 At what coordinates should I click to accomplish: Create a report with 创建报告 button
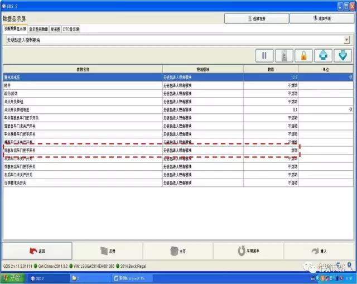[257, 18]
